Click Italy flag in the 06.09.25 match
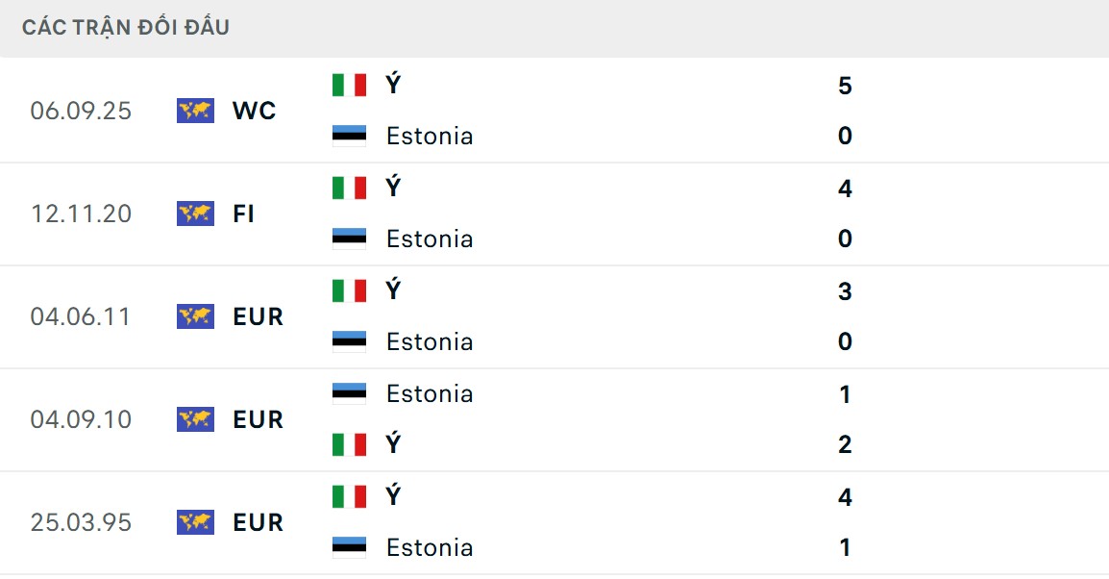Screen dimensions: 1109x579 point(349,85)
